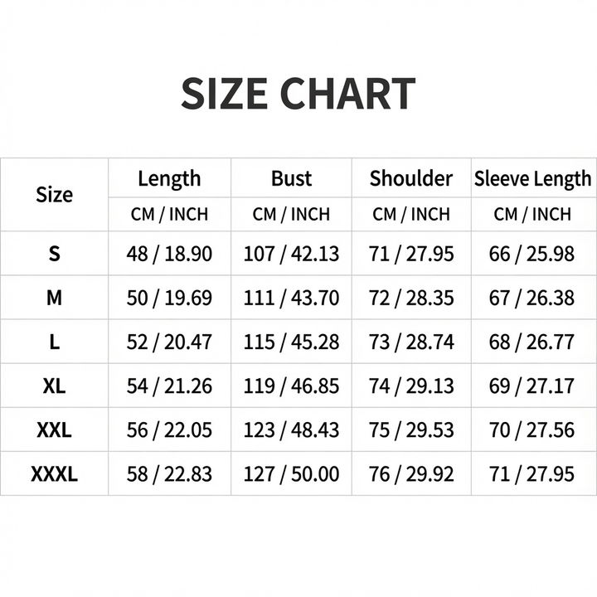Image resolution: width=597 pixels, height=597 pixels.
Task: Click the 73 / 28.74 shoulder cell
Action: coord(411,342)
